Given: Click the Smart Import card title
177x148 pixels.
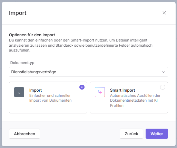Looking at the screenshot, I should pos(122,90).
